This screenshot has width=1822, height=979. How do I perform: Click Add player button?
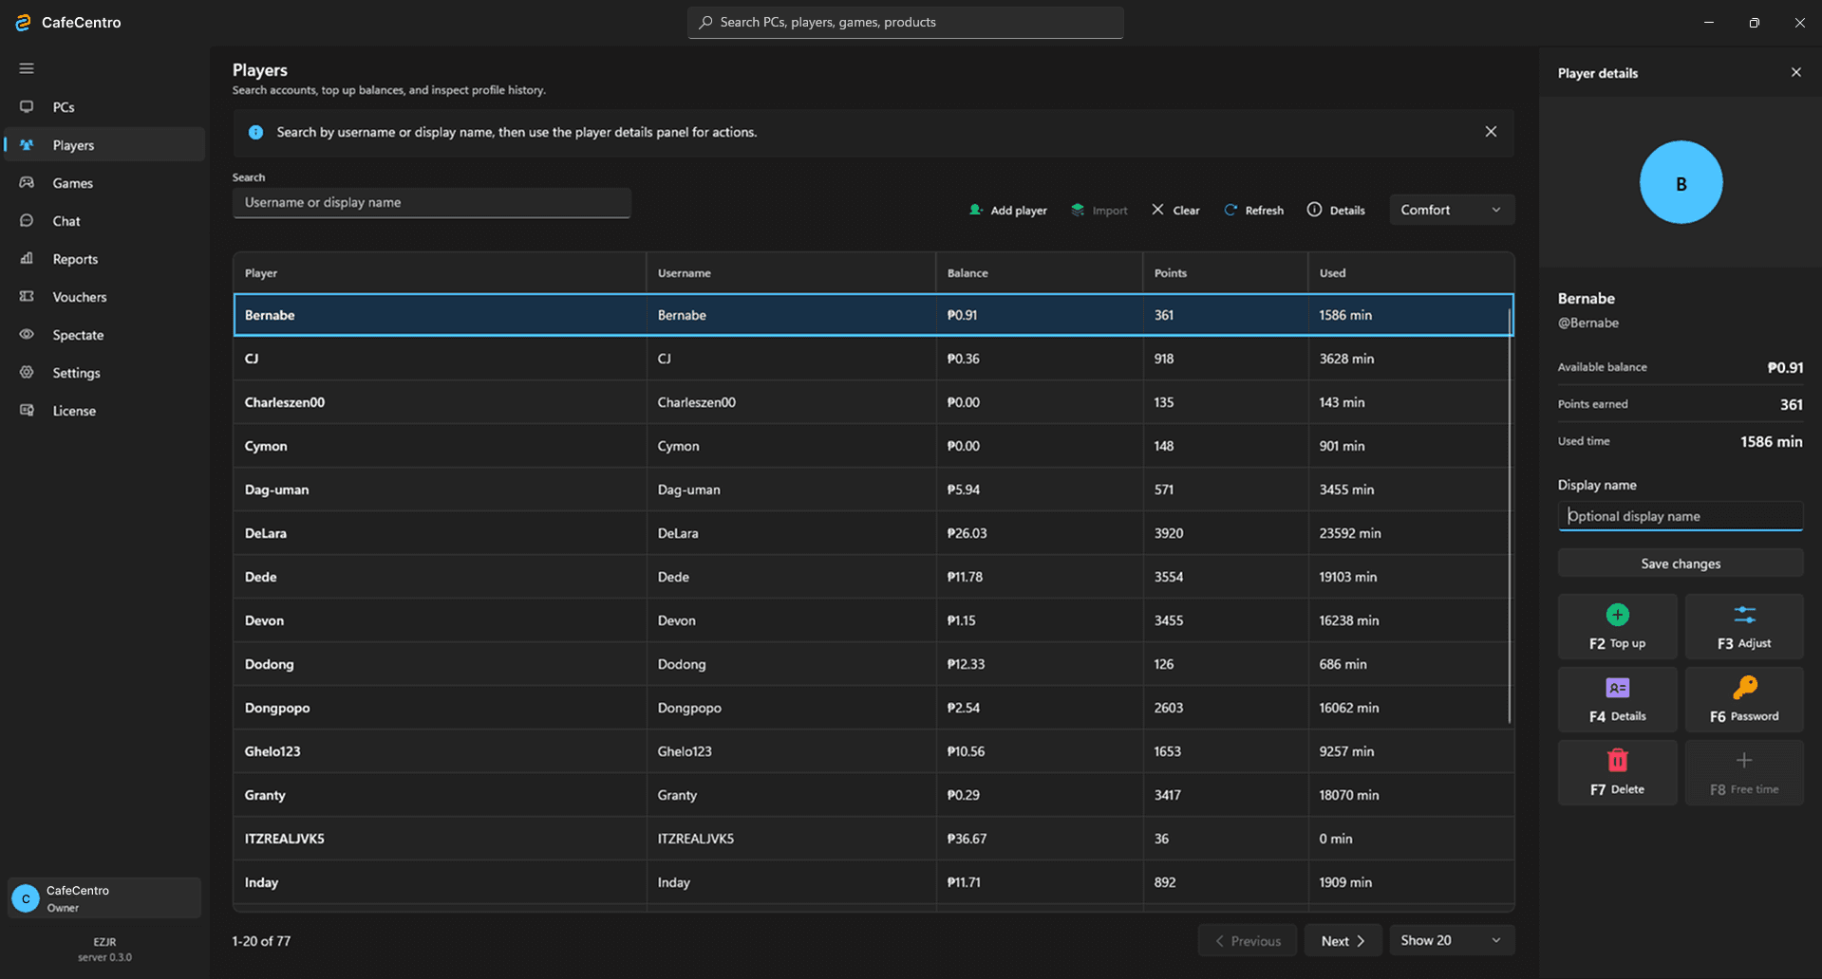[x=1007, y=210]
